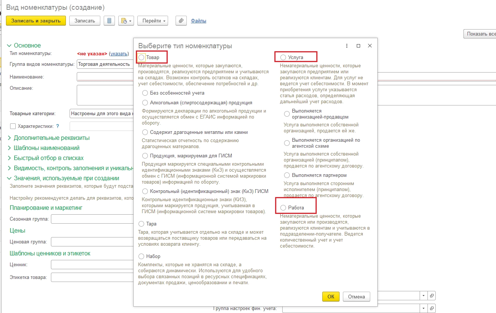The image size is (496, 313).
Task: Click the указать link for Тип номенклатуры
Action: click(119, 54)
